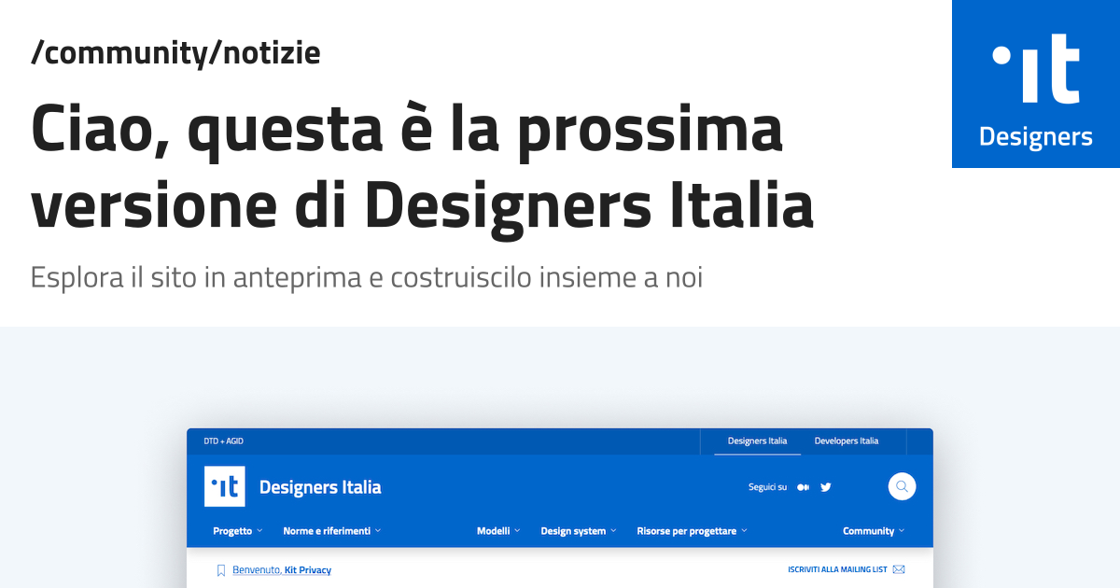
Task: Select the Designers Italia tab
Action: tap(756, 441)
